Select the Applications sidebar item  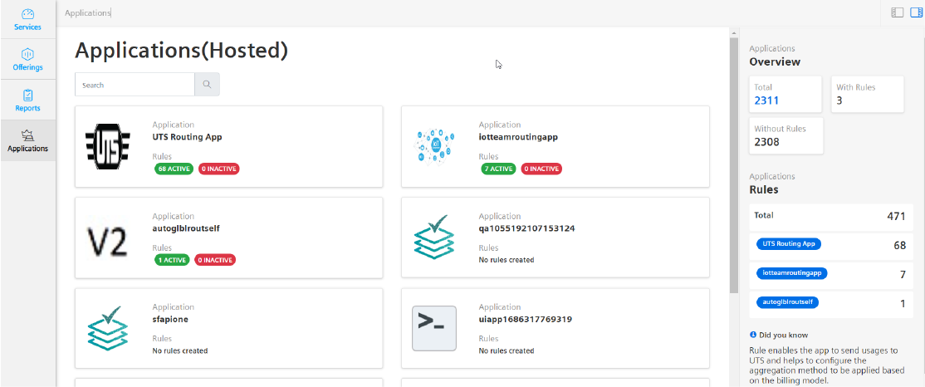pyautogui.click(x=27, y=141)
